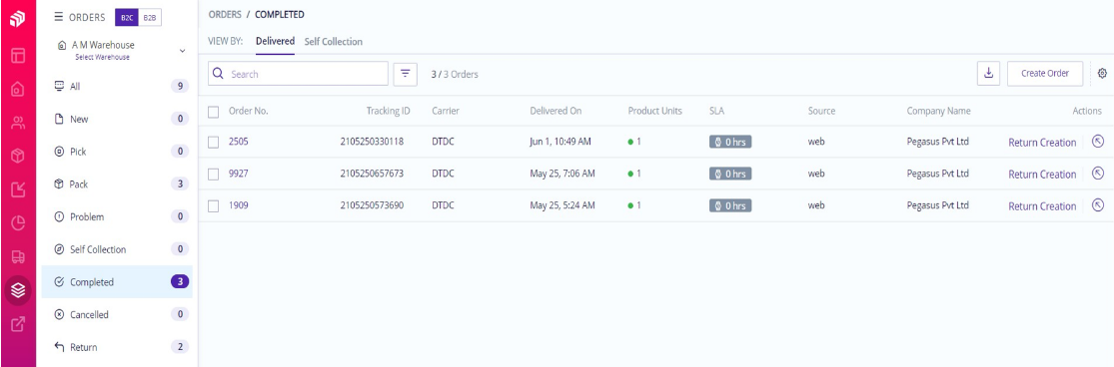Viewport: 1114px width, 367px height.
Task: Click the action arrow icon for order 1909
Action: pos(1098,204)
